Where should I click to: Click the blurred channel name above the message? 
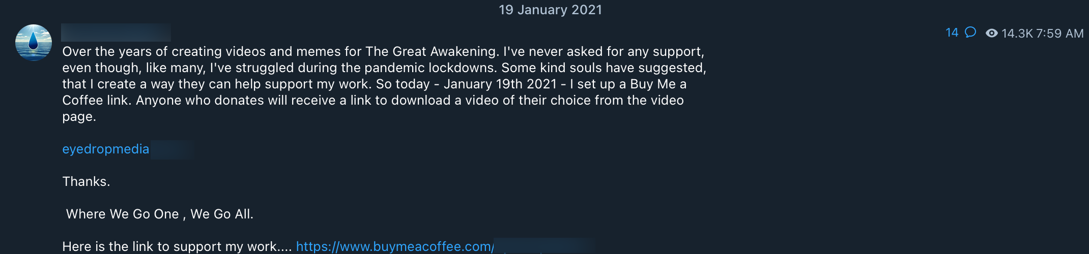[x=116, y=33]
